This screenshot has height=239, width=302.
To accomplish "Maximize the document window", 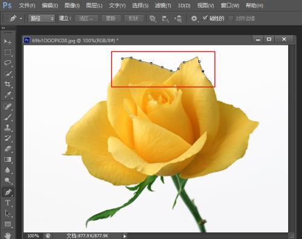I will (x=269, y=39).
